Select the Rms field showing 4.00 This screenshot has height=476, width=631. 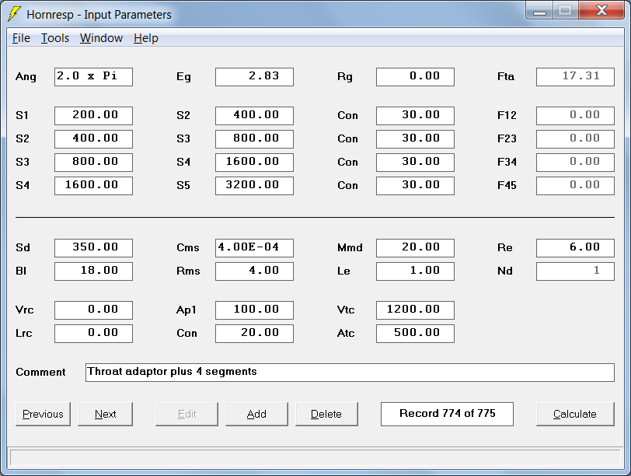pyautogui.click(x=254, y=271)
